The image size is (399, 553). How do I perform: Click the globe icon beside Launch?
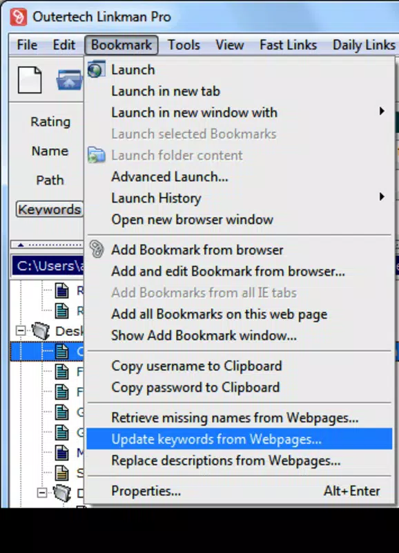tap(96, 70)
